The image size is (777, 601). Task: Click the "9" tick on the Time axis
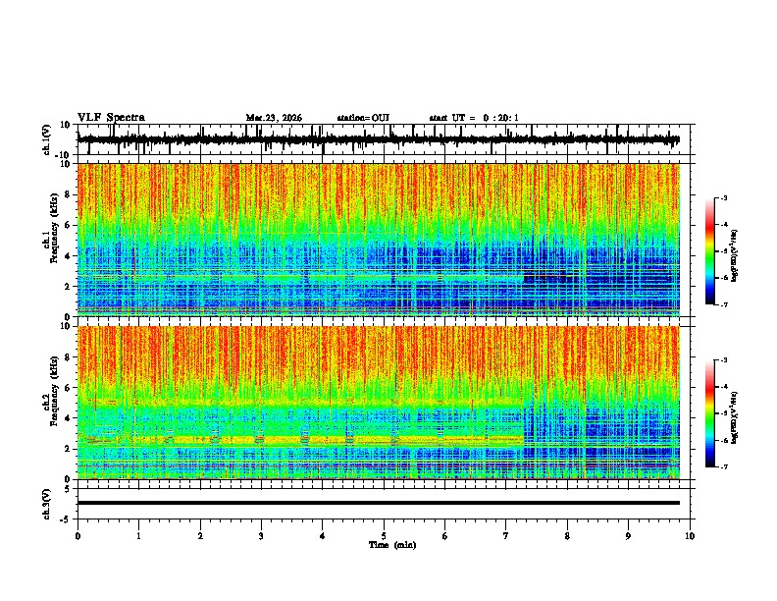[628, 536]
